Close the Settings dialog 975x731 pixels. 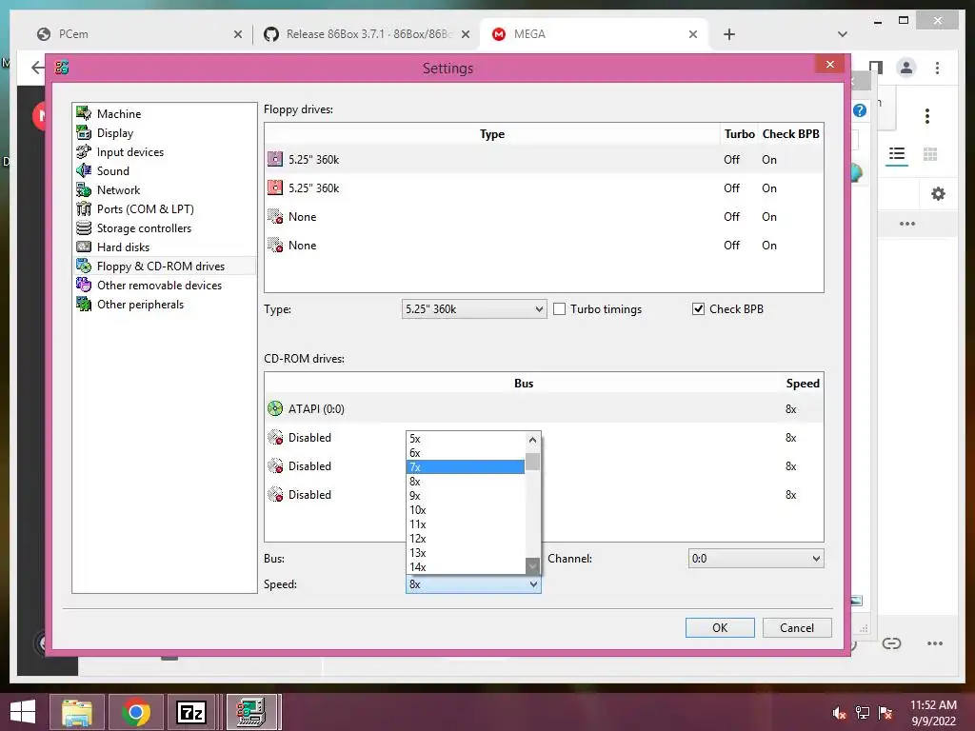coord(829,64)
